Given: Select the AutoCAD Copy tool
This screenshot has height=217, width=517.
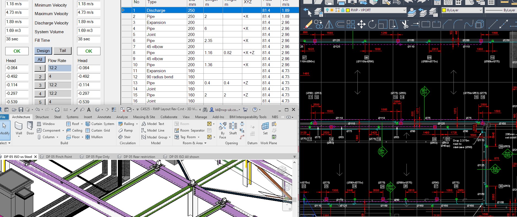Looking at the screenshot, I should tap(319, 24).
